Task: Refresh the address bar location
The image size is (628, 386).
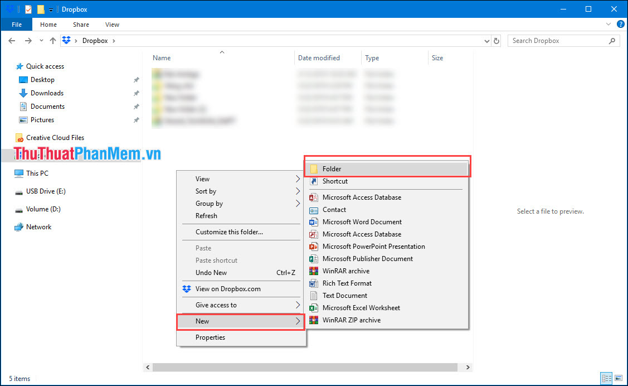Action: tap(496, 41)
